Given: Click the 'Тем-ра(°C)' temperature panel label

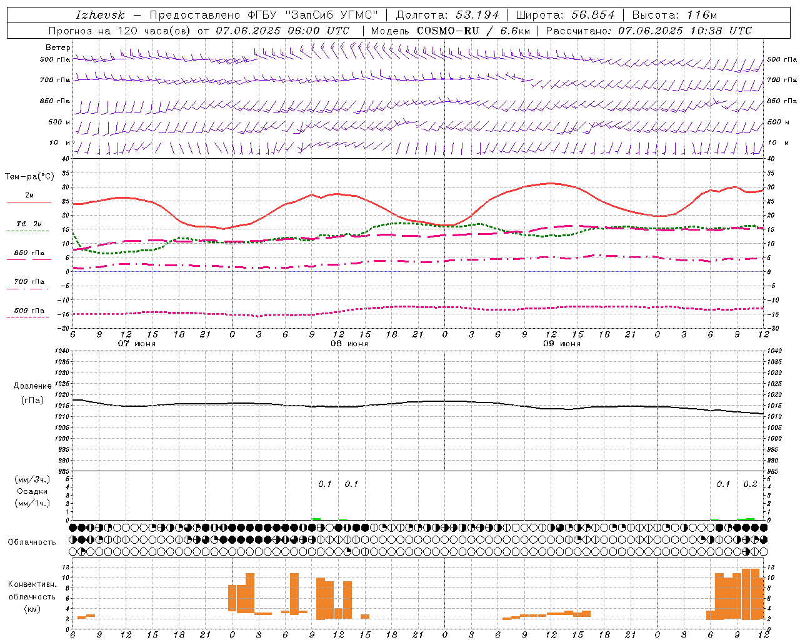Looking at the screenshot, I should (29, 177).
